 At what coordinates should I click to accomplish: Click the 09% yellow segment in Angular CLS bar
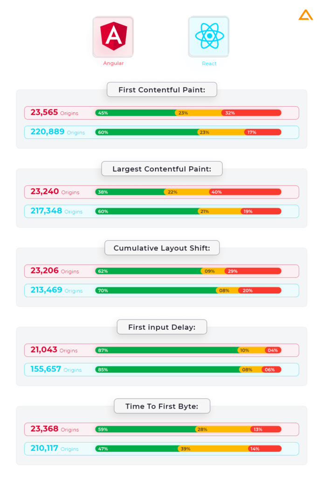pos(213,271)
